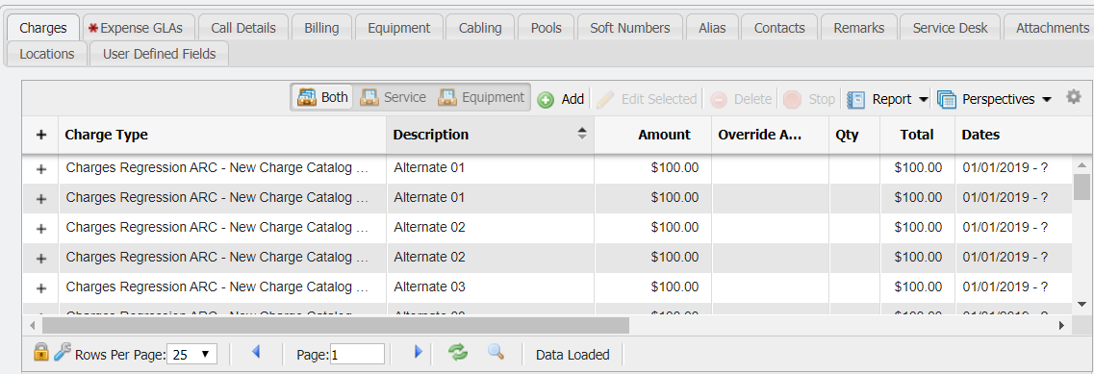Click the Total column header

click(x=918, y=135)
